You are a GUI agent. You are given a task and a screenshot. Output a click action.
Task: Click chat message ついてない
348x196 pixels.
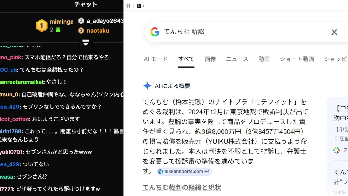point(36,164)
